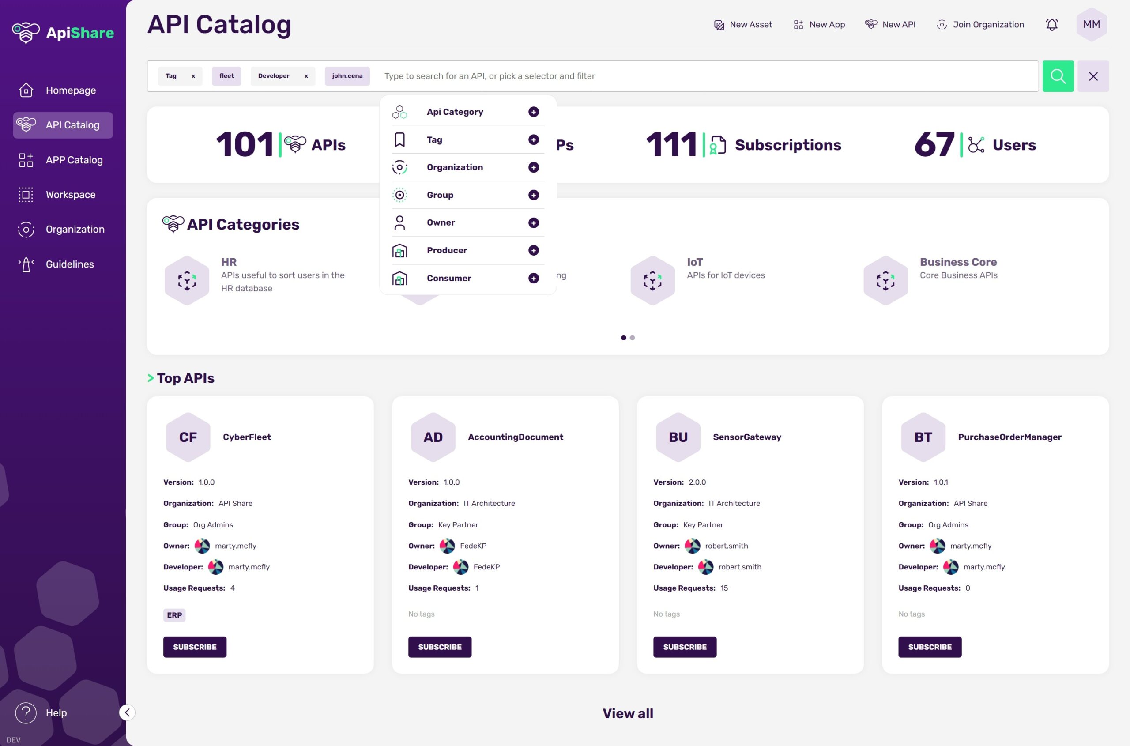This screenshot has height=746, width=1130.
Task: Add Api Category filter with plus
Action: (x=533, y=112)
